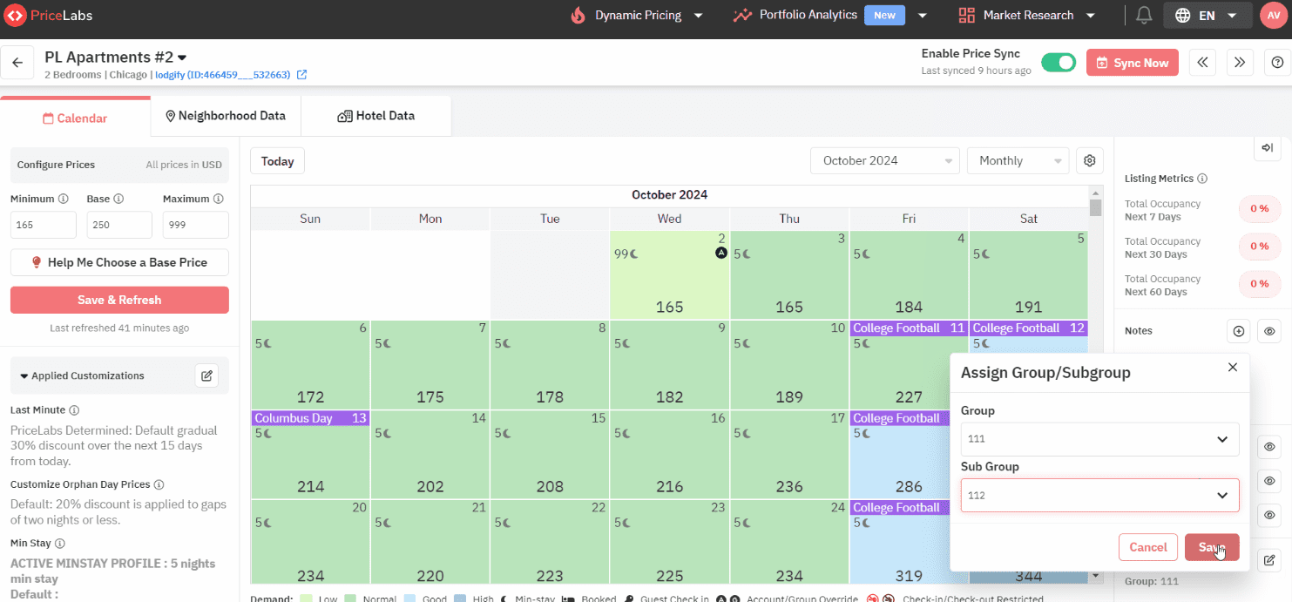Collapse the right side panel arrow
The height and width of the screenshot is (602, 1292).
click(x=1268, y=148)
